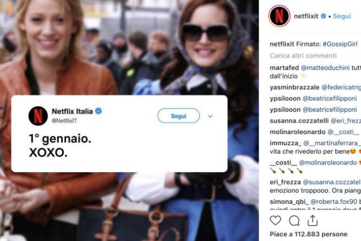
Task: Click the verified badge next to Netflix Italia
Action: point(99,111)
